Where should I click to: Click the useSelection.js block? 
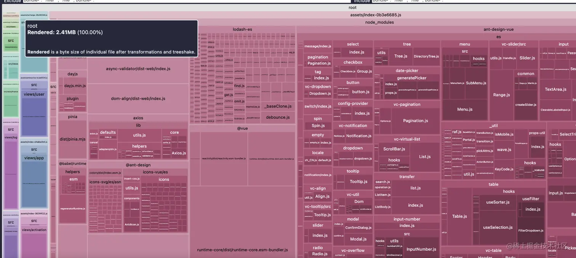(x=498, y=228)
